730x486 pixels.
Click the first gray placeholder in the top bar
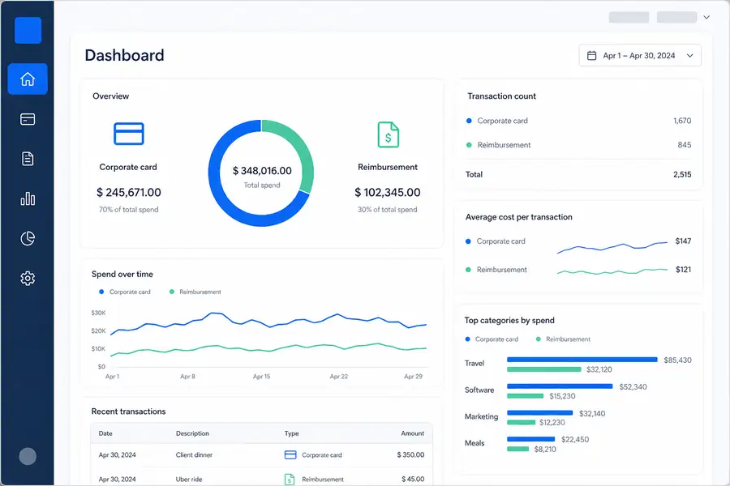pyautogui.click(x=629, y=17)
